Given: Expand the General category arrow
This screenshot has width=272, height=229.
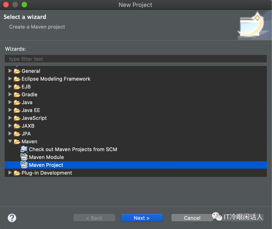Looking at the screenshot, I should click(x=10, y=71).
